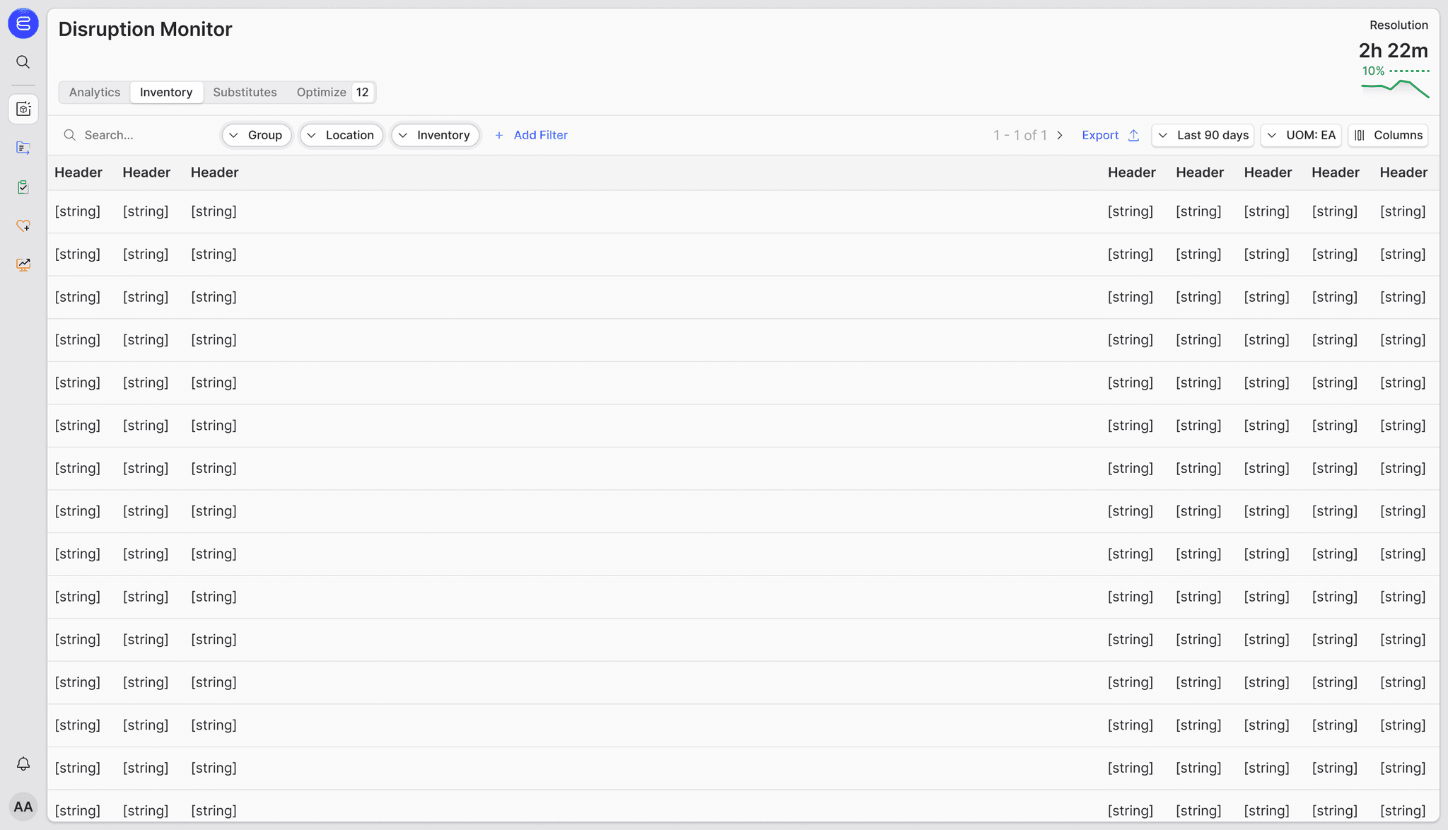The width and height of the screenshot is (1448, 830).
Task: Open the UOM: EA dropdown
Action: point(1301,135)
